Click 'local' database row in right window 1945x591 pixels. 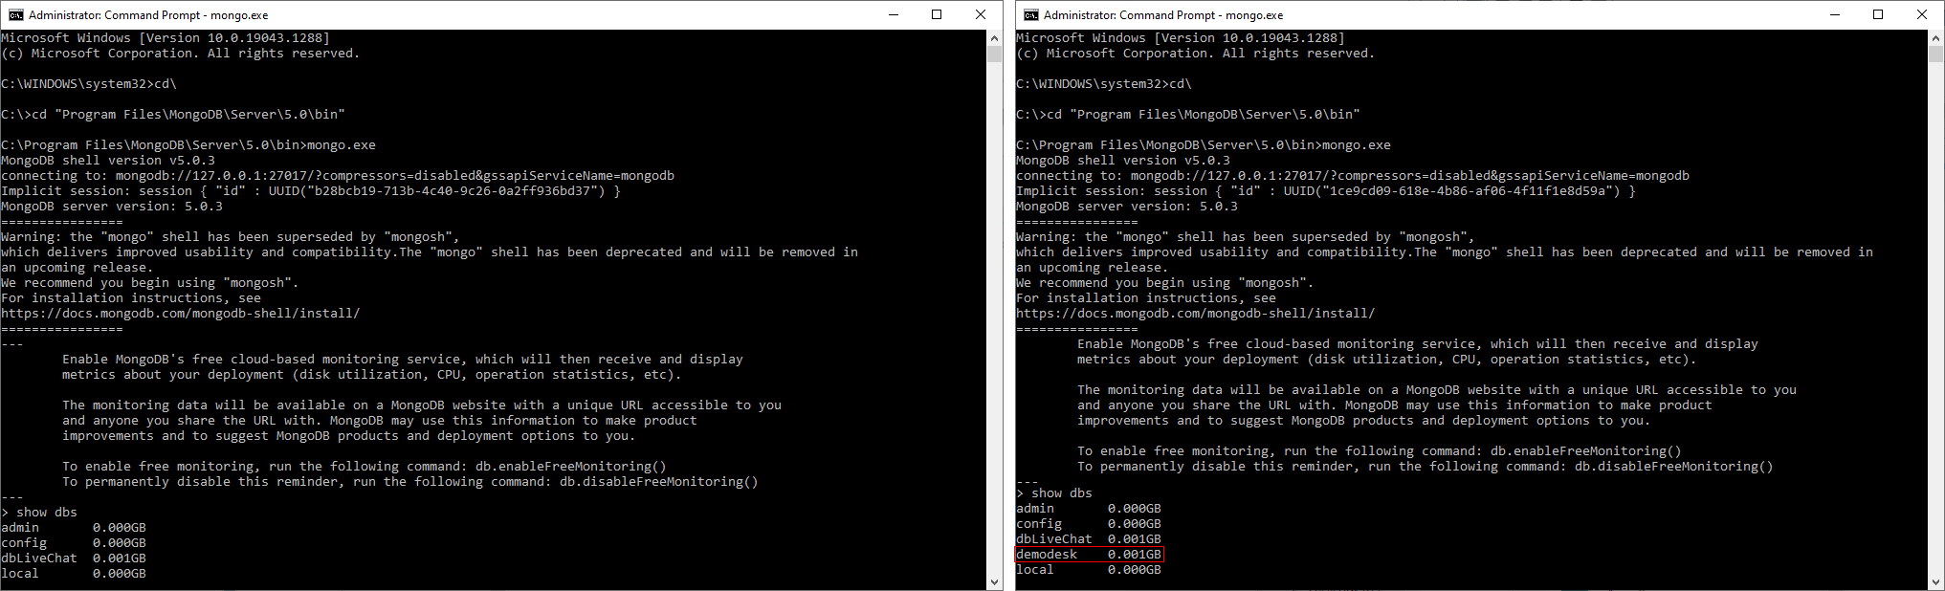(1089, 570)
